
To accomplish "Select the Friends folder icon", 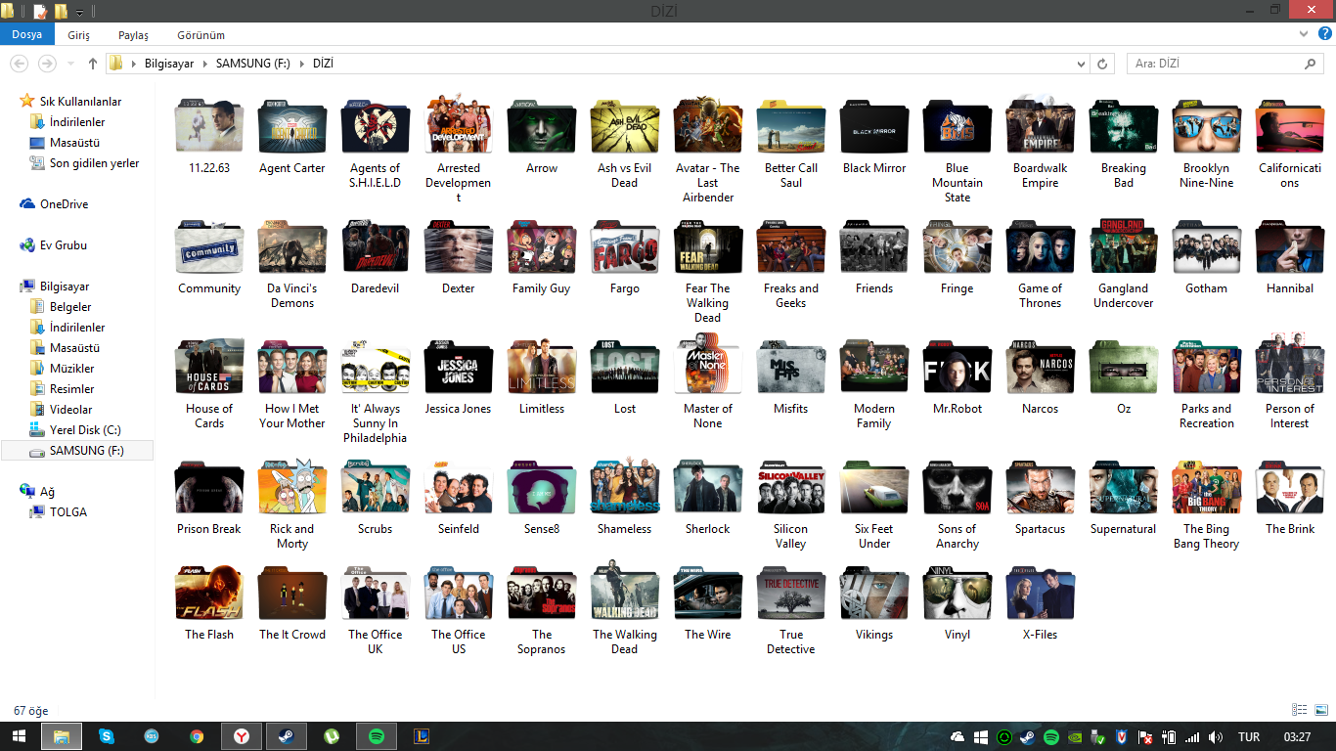I will (874, 247).
